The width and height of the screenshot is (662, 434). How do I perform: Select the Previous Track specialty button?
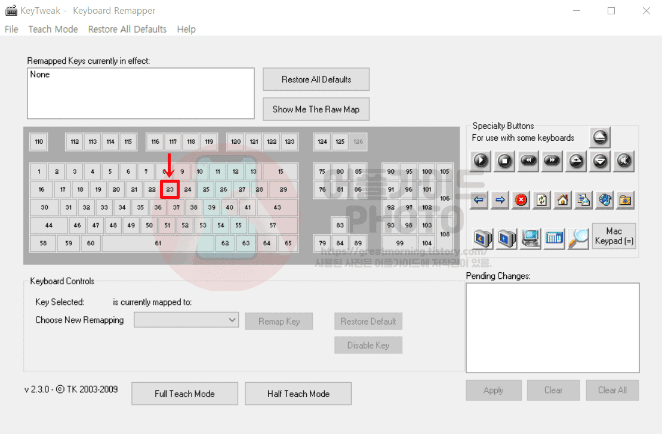pyautogui.click(x=528, y=161)
